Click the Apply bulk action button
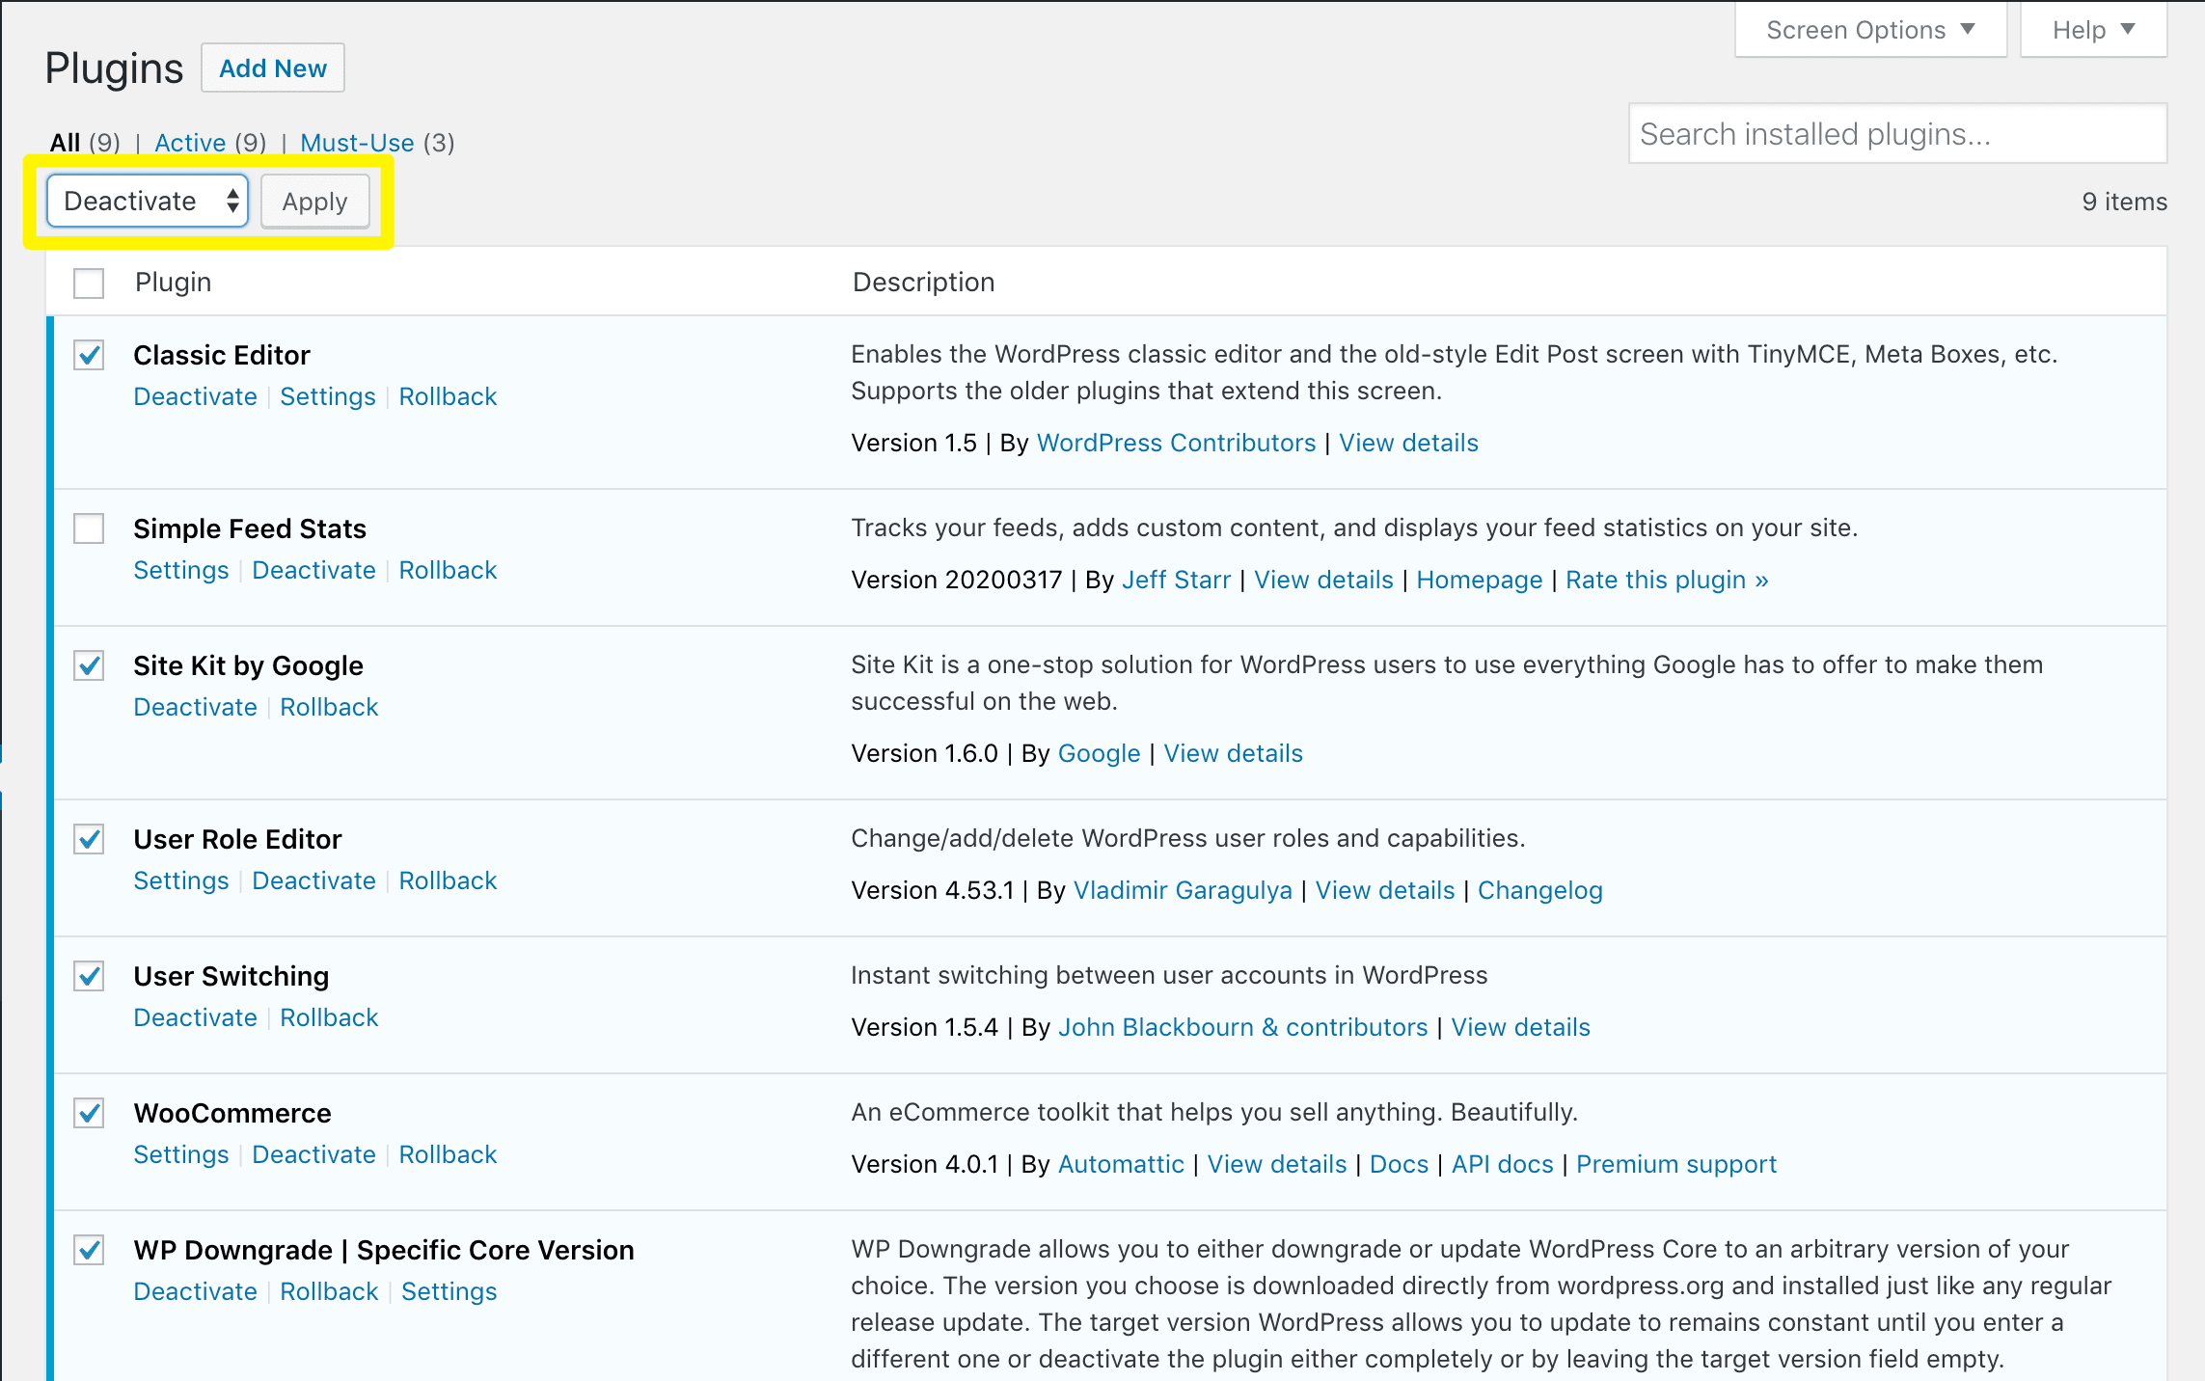The image size is (2205, 1381). (313, 201)
